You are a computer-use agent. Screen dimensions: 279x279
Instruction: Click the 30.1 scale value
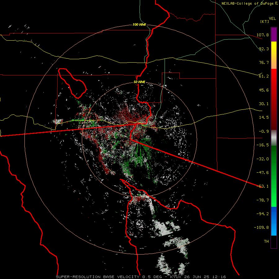[x=264, y=104]
